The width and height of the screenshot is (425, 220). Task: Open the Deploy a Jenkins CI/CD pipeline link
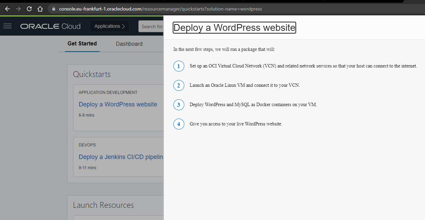(121, 157)
